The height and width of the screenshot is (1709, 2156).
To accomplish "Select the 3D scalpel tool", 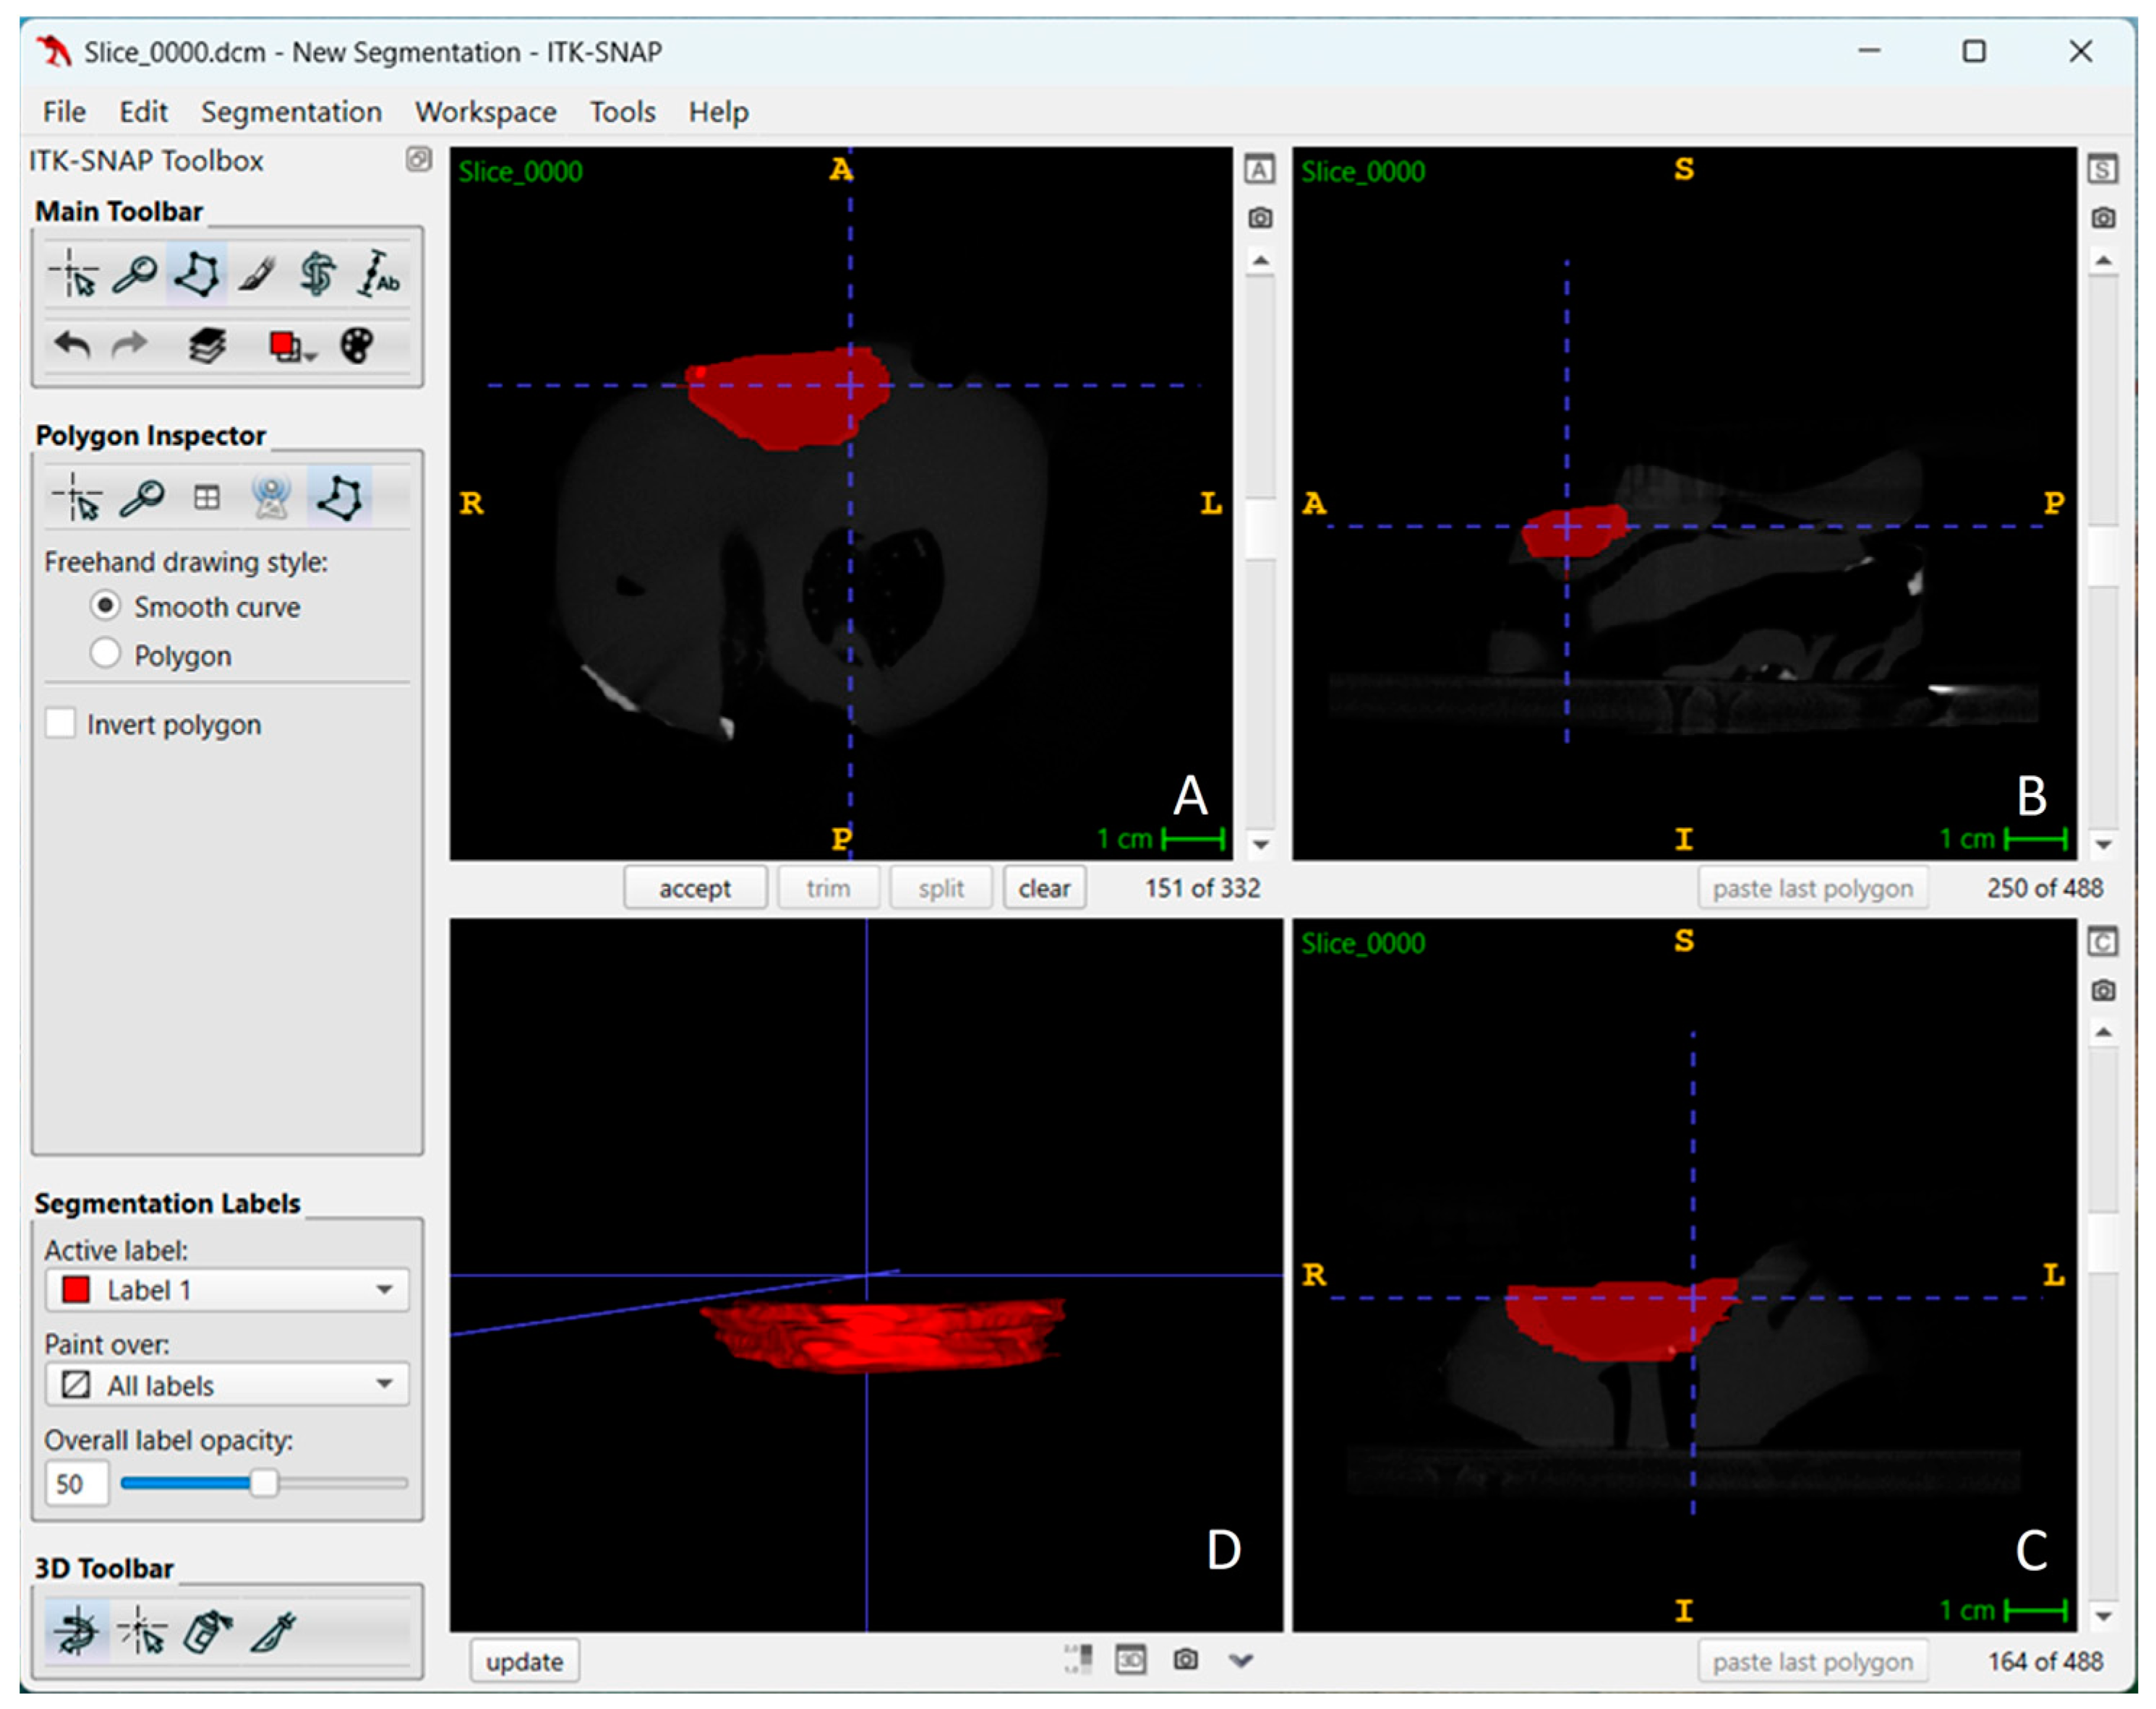I will (x=273, y=1632).
